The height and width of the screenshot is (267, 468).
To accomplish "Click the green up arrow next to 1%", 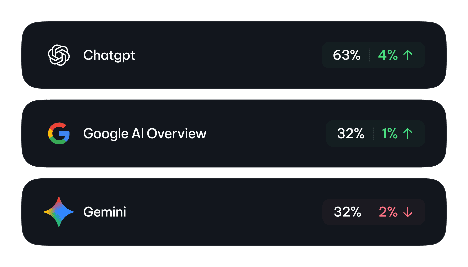I will (x=407, y=133).
